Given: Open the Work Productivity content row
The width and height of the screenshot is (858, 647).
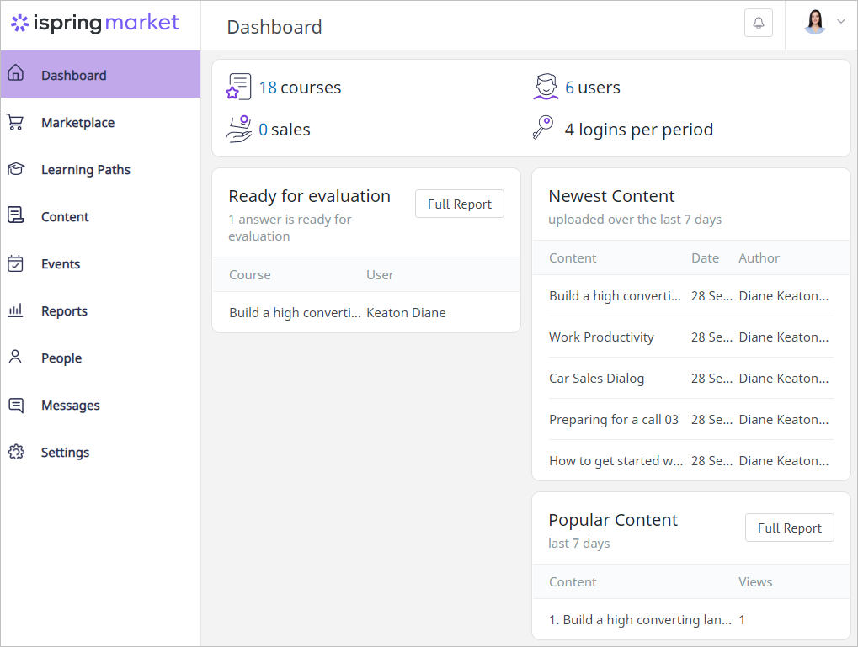Looking at the screenshot, I should point(690,337).
